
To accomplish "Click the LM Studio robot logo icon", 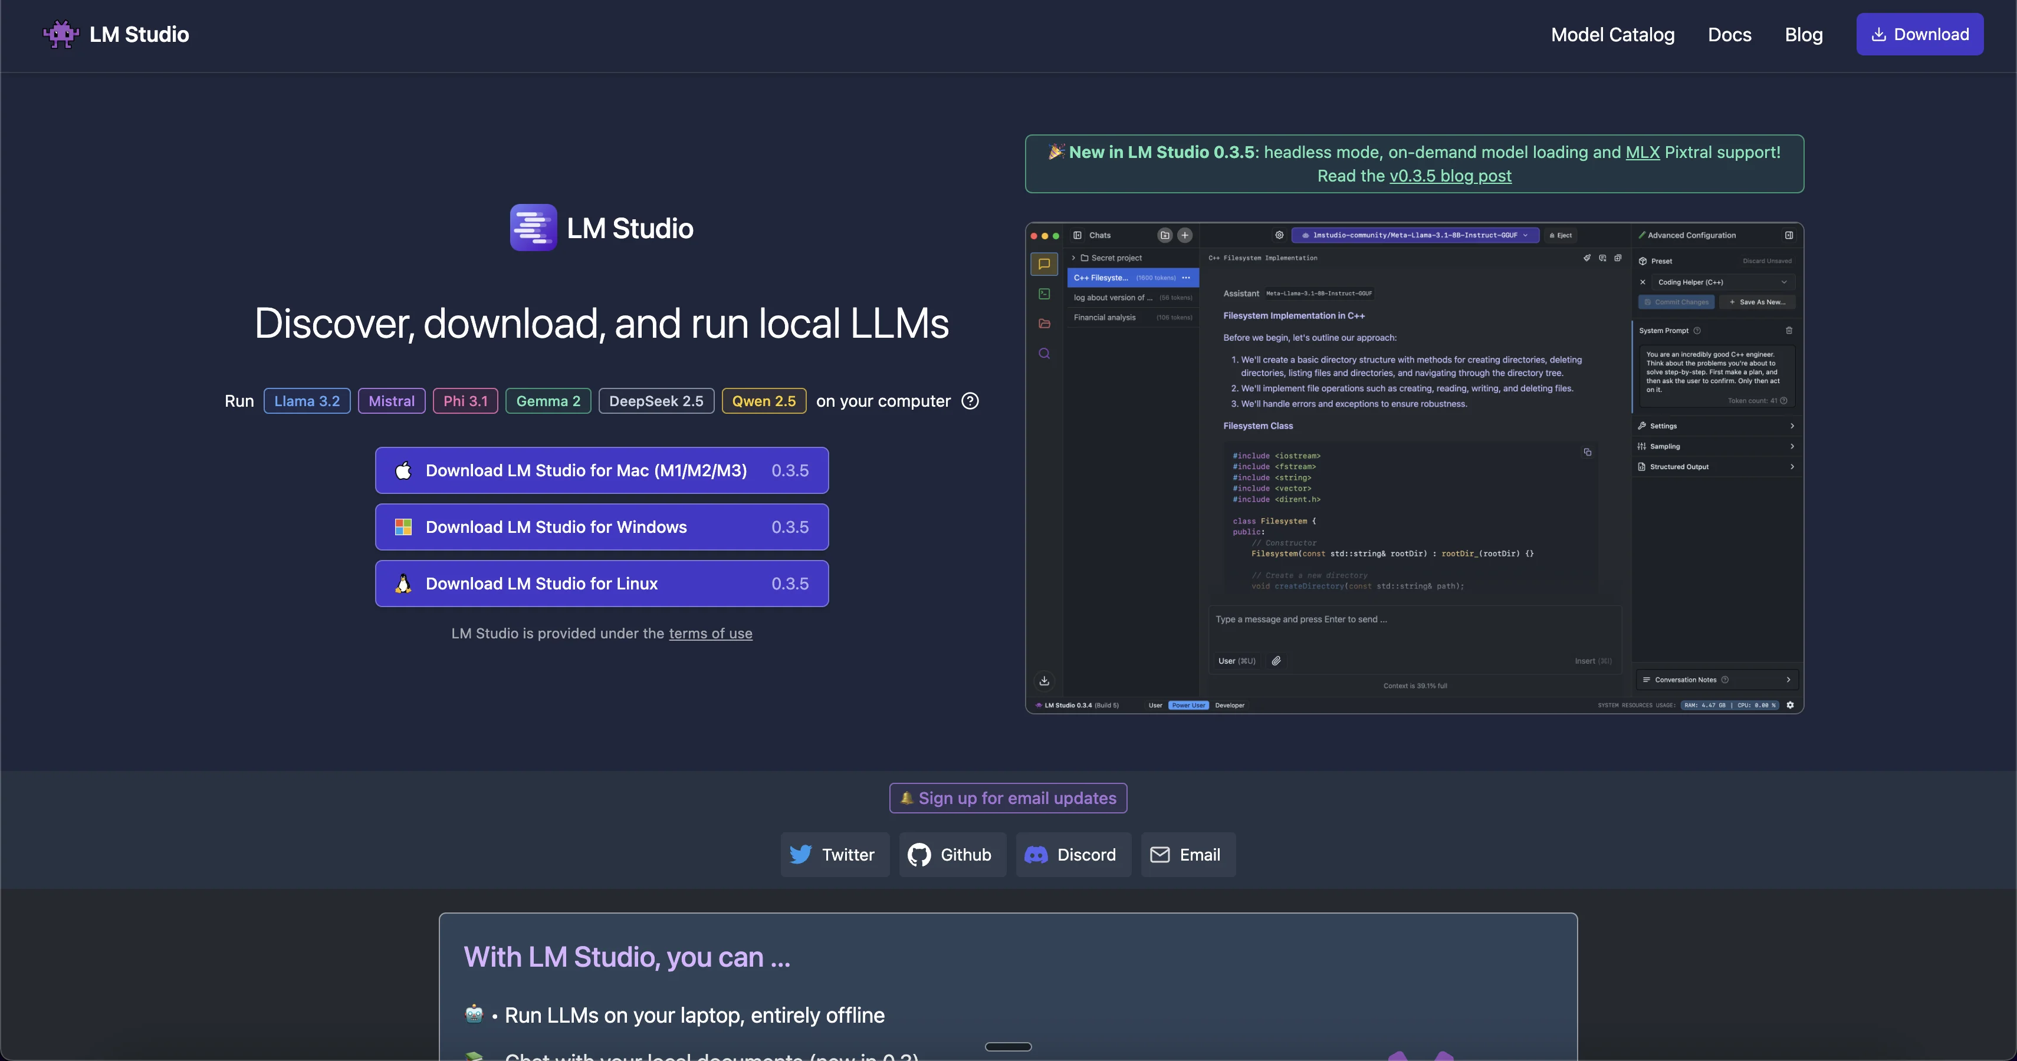I will [x=60, y=34].
